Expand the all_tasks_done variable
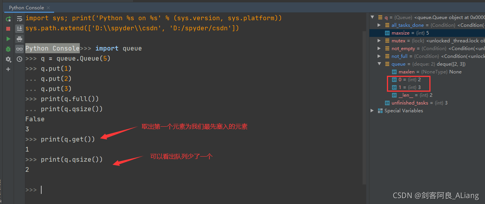Viewport: 485px width, 204px height. (x=380, y=25)
